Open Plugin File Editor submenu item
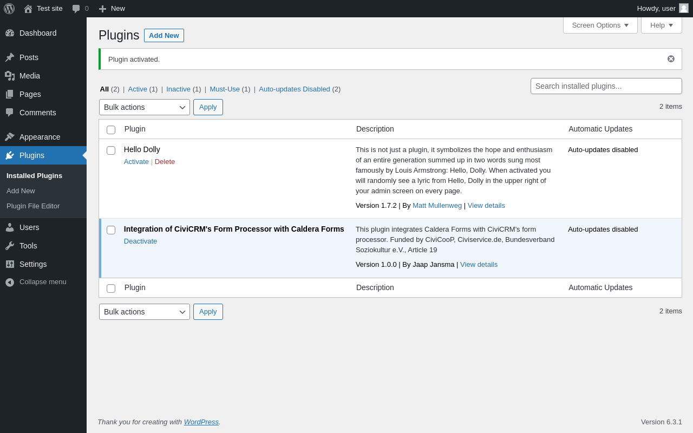The height and width of the screenshot is (433, 693). 33,206
